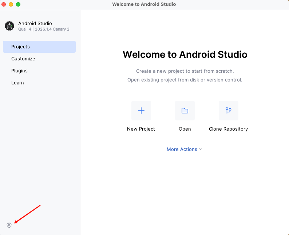Click the 'Open existing project from disk' text
Image resolution: width=289 pixels, height=235 pixels.
pos(185,80)
